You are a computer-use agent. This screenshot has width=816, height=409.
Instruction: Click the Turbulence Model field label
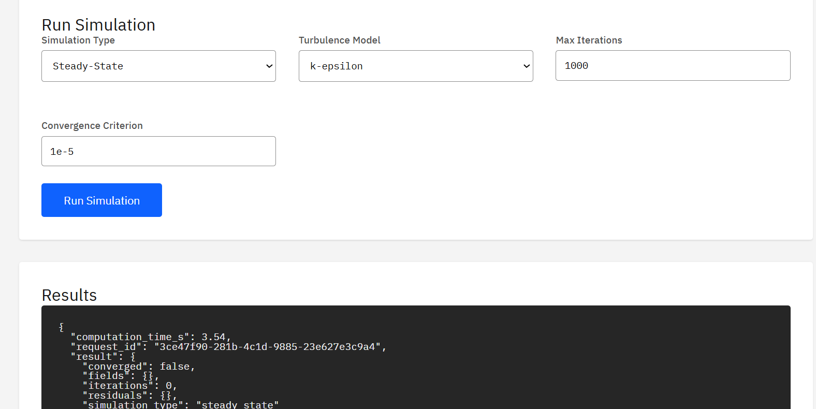tap(339, 40)
